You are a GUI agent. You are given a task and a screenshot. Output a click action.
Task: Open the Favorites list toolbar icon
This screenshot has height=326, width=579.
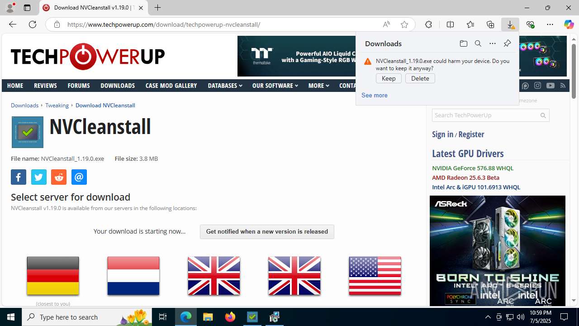[470, 24]
